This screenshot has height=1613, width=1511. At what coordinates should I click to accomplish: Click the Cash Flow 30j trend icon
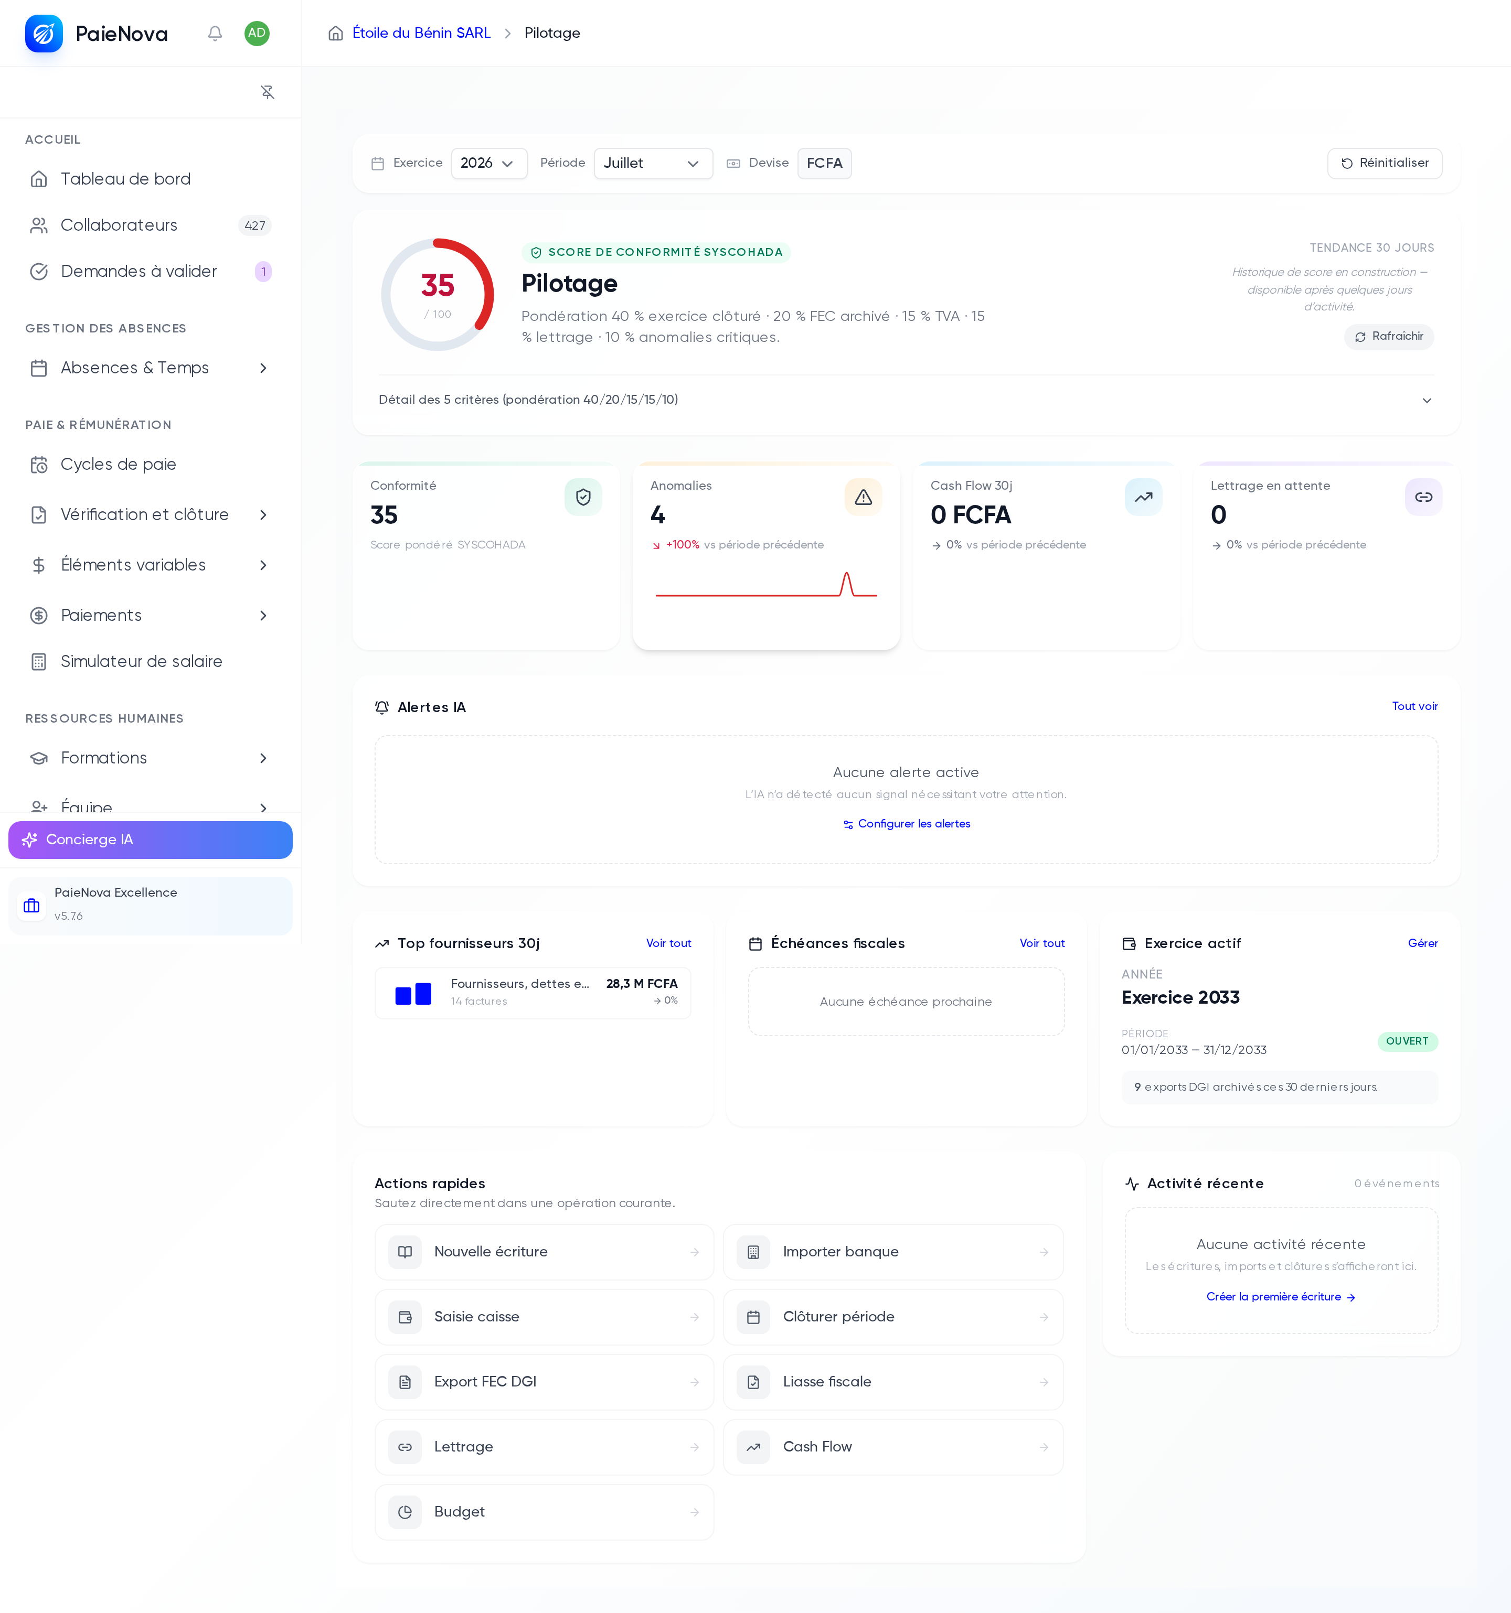(1143, 497)
